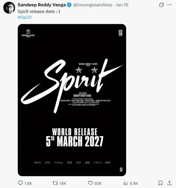This screenshot has height=188, width=176.
Task: Click the view analytics bar chart icon
Action: (126, 183)
